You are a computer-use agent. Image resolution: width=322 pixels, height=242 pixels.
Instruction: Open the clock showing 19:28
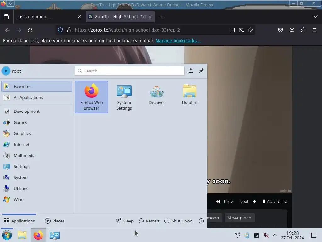pyautogui.click(x=292, y=235)
